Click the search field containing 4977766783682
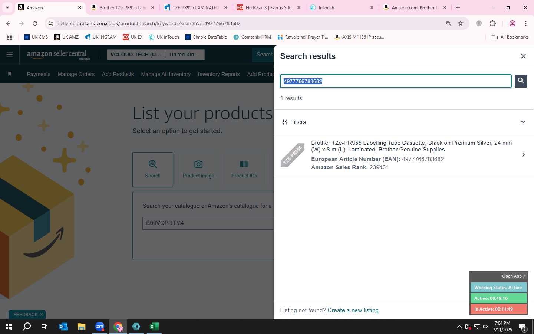This screenshot has width=534, height=334. pyautogui.click(x=396, y=81)
